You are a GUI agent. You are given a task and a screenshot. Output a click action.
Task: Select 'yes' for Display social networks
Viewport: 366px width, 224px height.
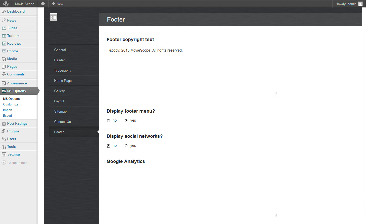coord(126,146)
